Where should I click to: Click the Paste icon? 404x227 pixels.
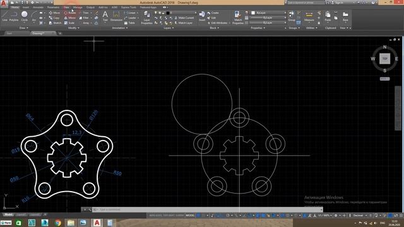coord(328,16)
